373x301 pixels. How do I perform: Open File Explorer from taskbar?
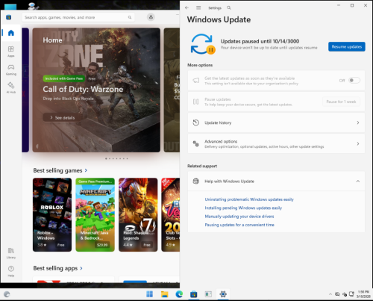tap(164, 294)
